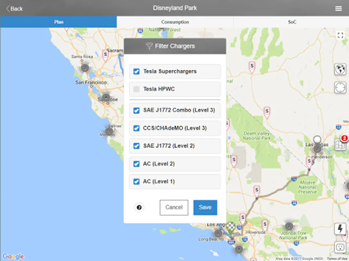Go back using the Back button
Viewport: 349px width, 261px height.
15,9
